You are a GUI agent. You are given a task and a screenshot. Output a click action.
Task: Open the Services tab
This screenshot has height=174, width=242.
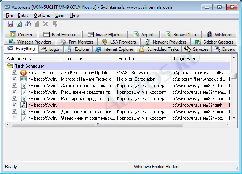pyautogui.click(x=196, y=49)
